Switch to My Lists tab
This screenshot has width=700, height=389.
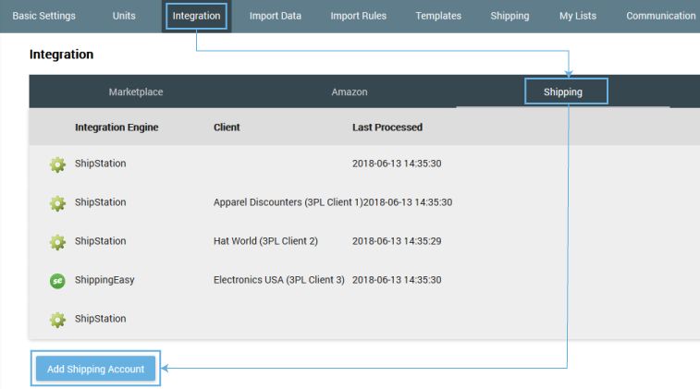pyautogui.click(x=578, y=16)
